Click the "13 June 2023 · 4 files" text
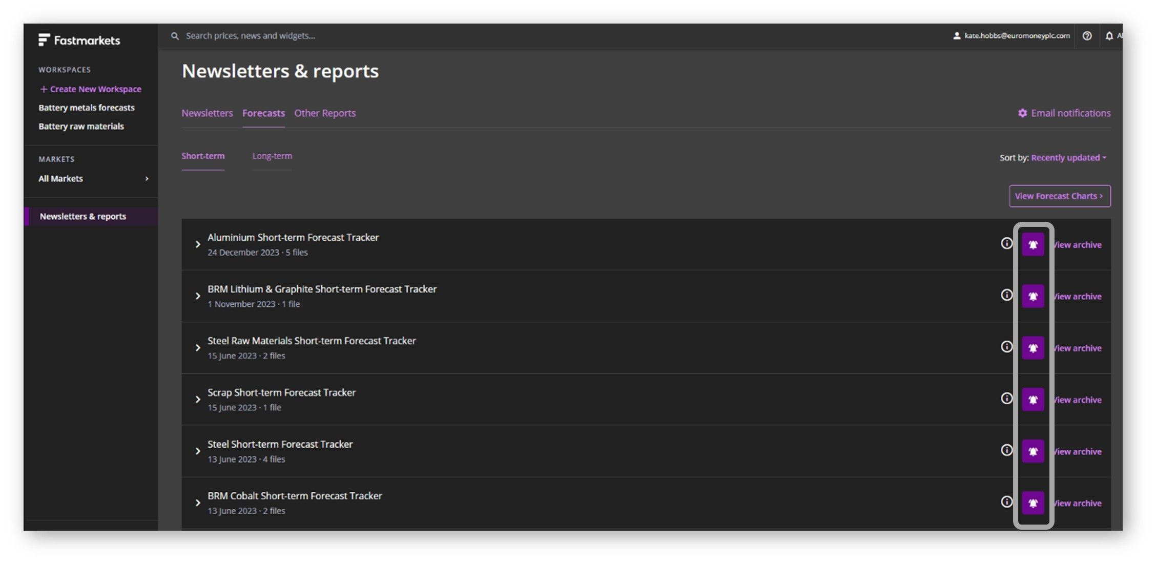 [246, 459]
